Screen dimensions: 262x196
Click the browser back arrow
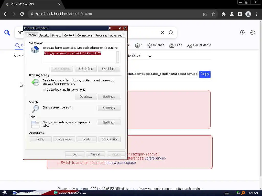[6, 14]
